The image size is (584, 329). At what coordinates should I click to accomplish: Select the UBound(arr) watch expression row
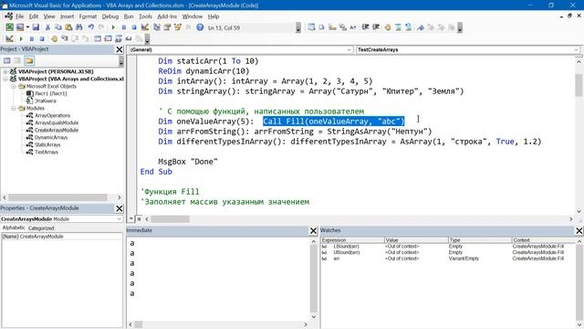tap(447, 252)
